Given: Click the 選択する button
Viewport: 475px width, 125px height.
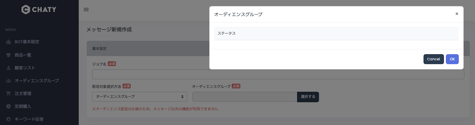Looking at the screenshot, I should [x=308, y=97].
